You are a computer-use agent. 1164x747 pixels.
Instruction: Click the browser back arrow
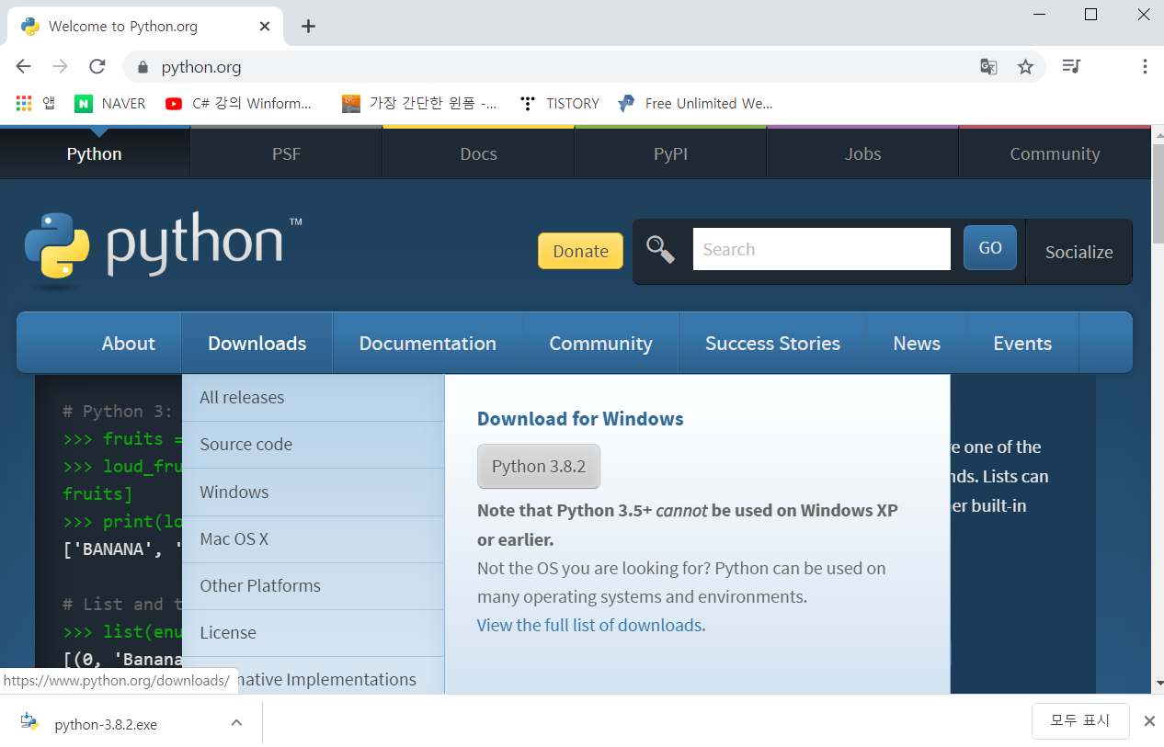tap(24, 66)
